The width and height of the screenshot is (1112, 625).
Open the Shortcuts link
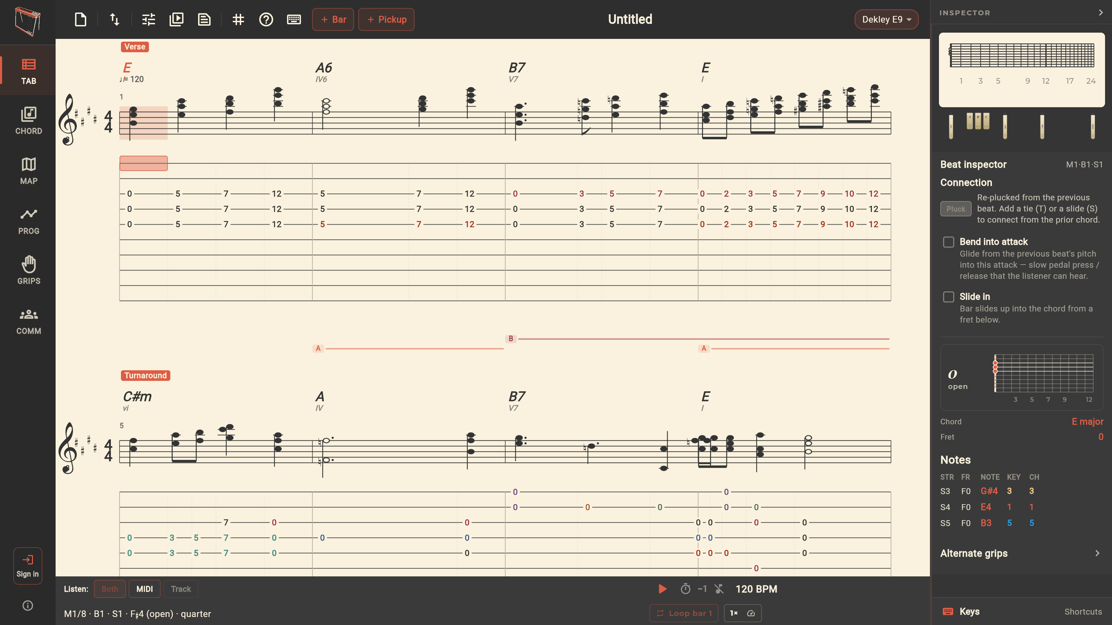(1083, 611)
